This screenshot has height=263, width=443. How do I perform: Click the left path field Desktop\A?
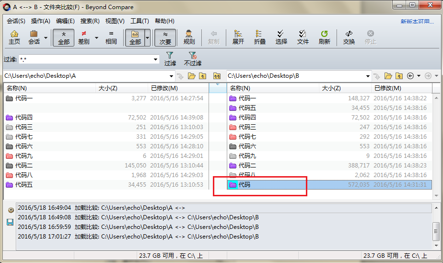pos(86,76)
